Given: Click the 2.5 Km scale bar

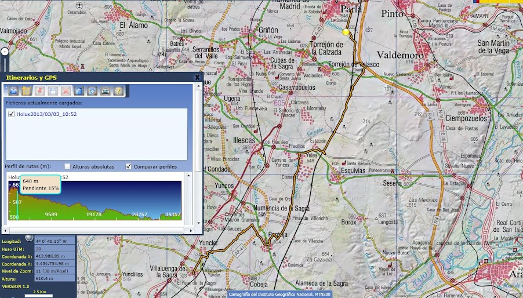Looking at the screenshot, I should (39, 295).
